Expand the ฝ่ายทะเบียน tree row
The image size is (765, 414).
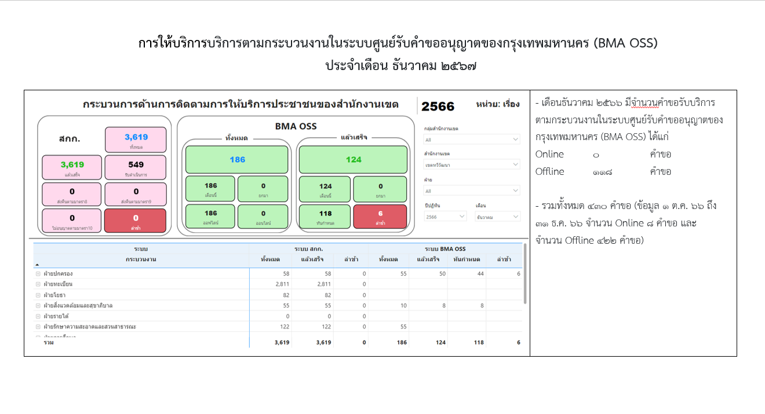click(x=38, y=284)
